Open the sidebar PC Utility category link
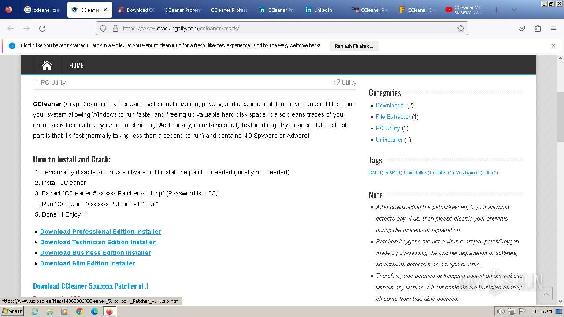564x317 pixels. coord(388,128)
